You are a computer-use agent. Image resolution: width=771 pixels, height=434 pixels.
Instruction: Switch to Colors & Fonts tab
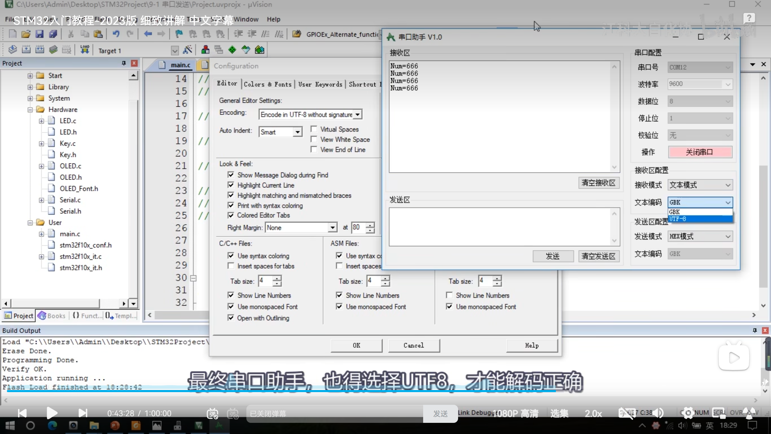[x=267, y=84]
